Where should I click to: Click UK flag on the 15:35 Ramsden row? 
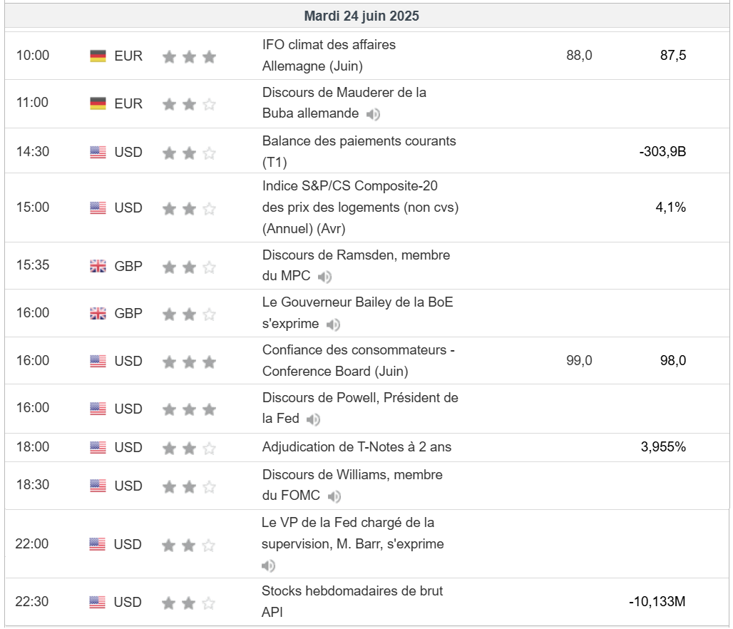click(x=98, y=266)
